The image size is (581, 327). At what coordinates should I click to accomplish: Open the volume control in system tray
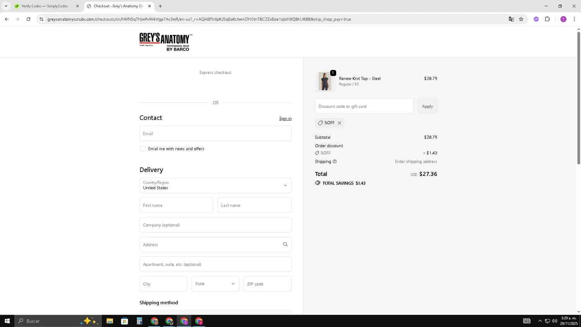(x=555, y=321)
